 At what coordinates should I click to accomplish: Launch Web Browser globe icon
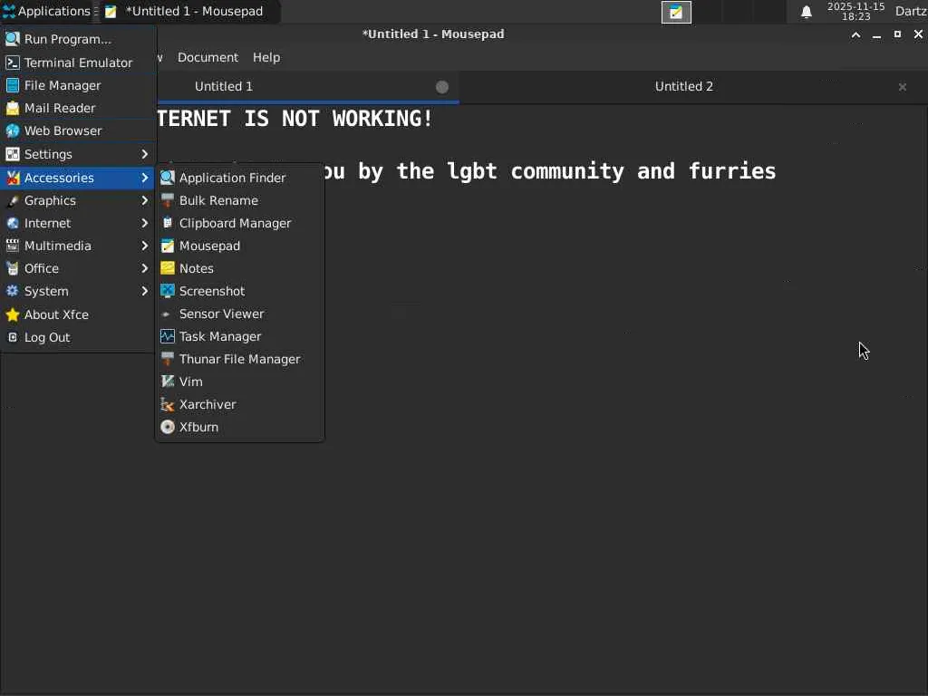coord(13,130)
